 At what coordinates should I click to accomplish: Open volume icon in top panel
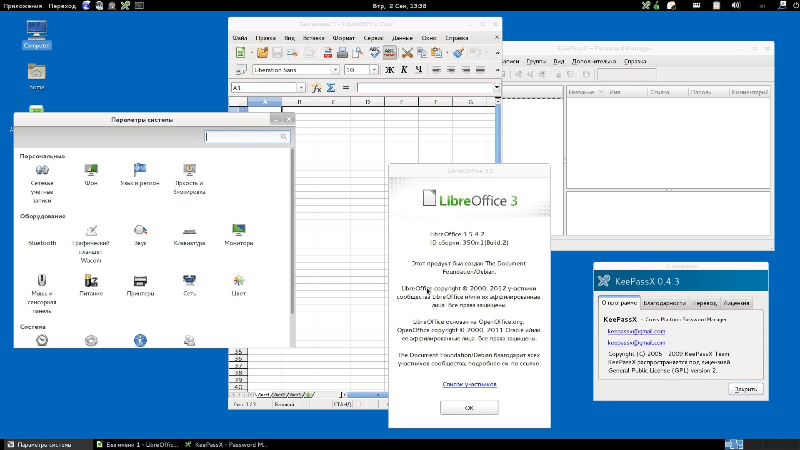click(x=736, y=5)
